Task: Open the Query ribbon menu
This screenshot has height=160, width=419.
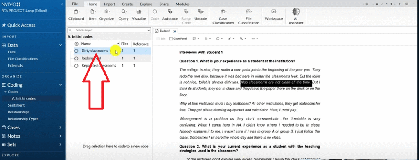Action: point(124,15)
